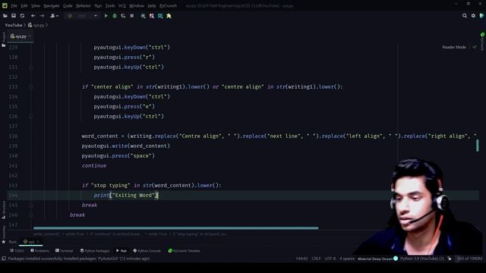Viewport: 486px width, 273px height.
Task: Select the xyz tab in the Run panel
Action: [x=30, y=242]
